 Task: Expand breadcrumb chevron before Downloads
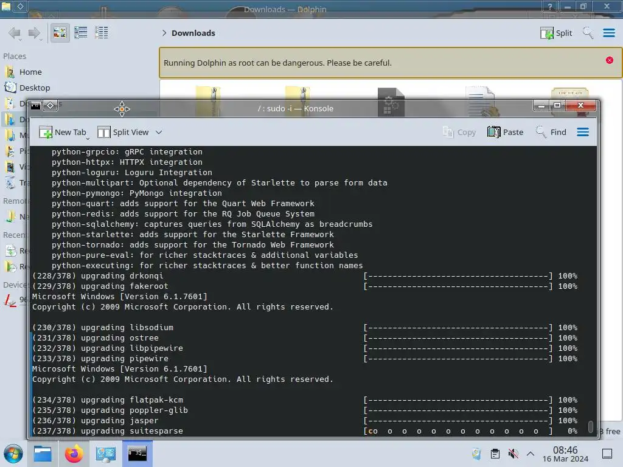164,33
